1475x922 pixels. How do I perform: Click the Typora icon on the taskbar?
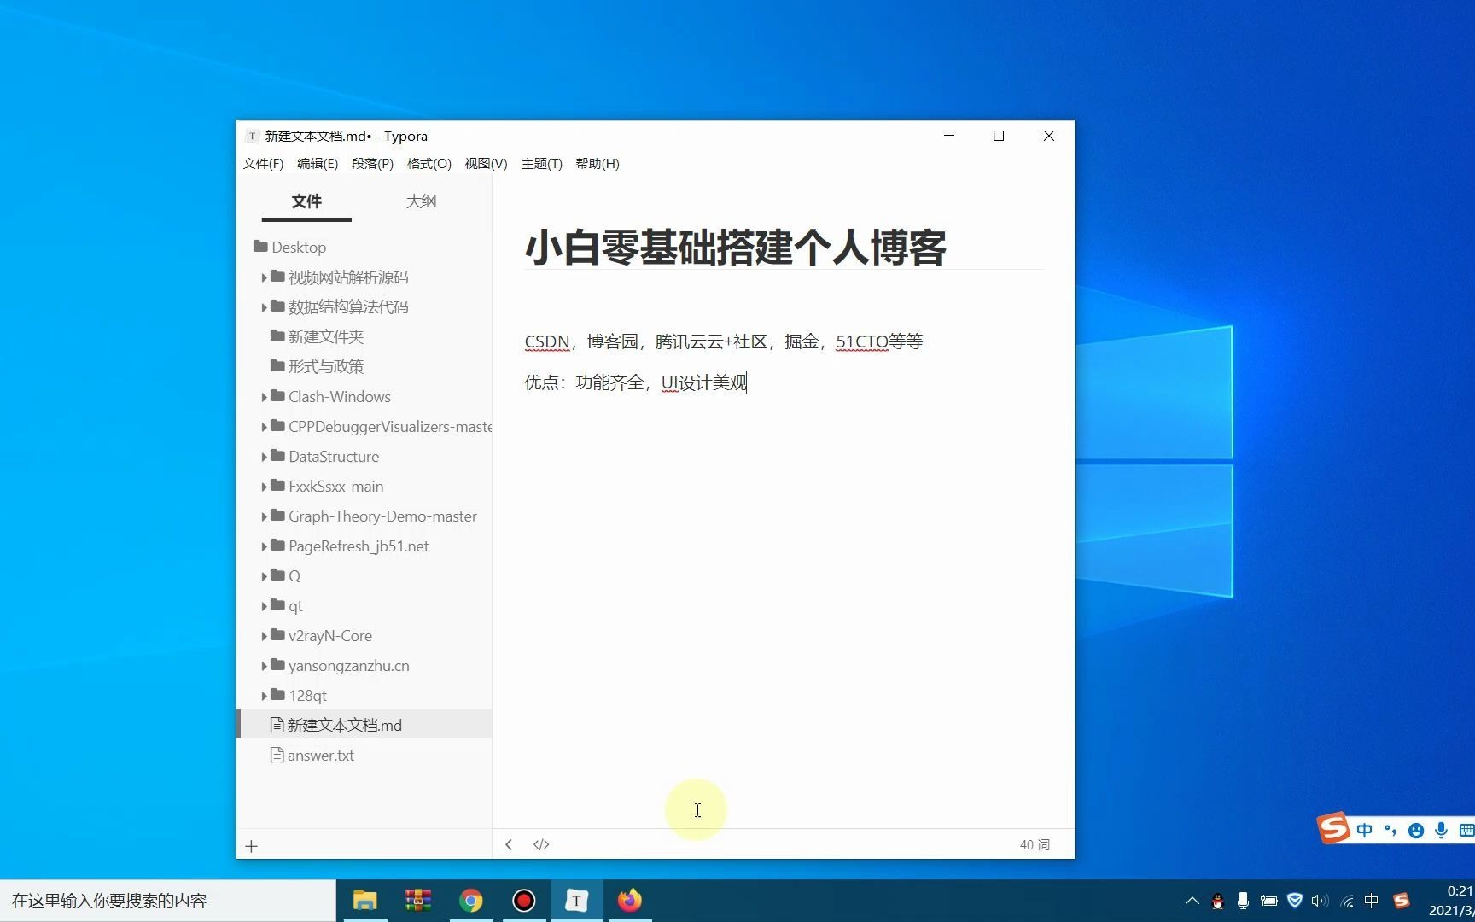click(x=576, y=901)
